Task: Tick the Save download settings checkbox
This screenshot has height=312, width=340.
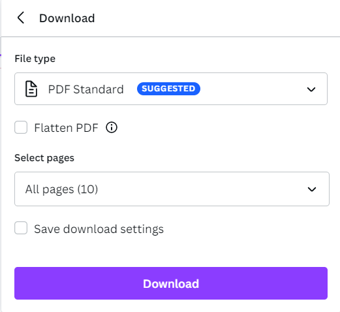Action: (21, 228)
